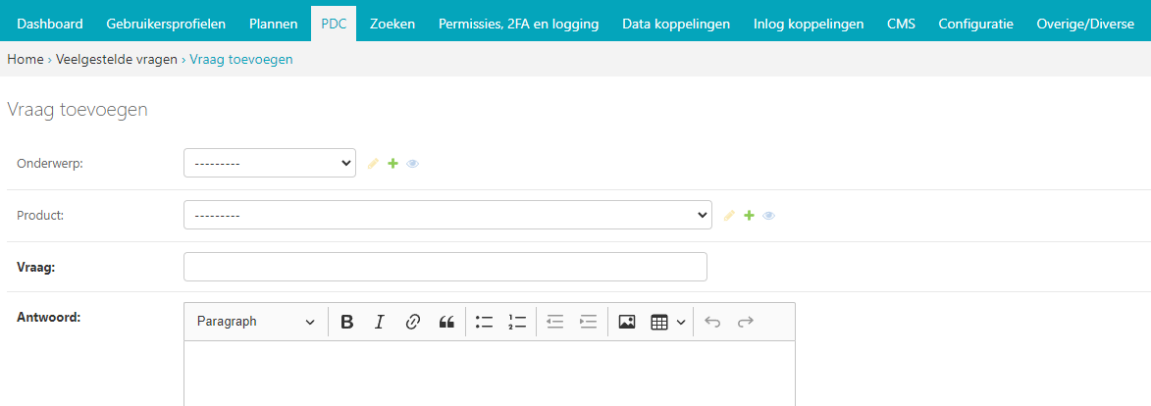Create a bulleted list

tap(484, 322)
